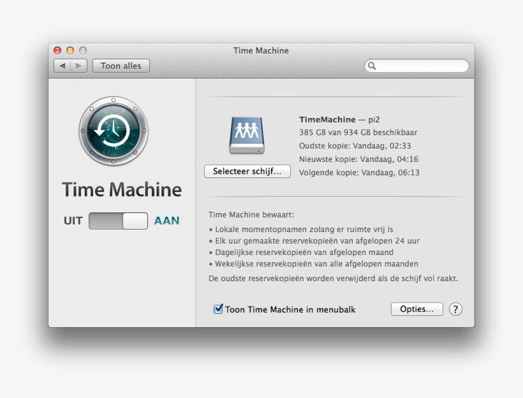This screenshot has height=398, width=523.
Task: Go forward with the right arrow button
Action: pyautogui.click(x=78, y=66)
